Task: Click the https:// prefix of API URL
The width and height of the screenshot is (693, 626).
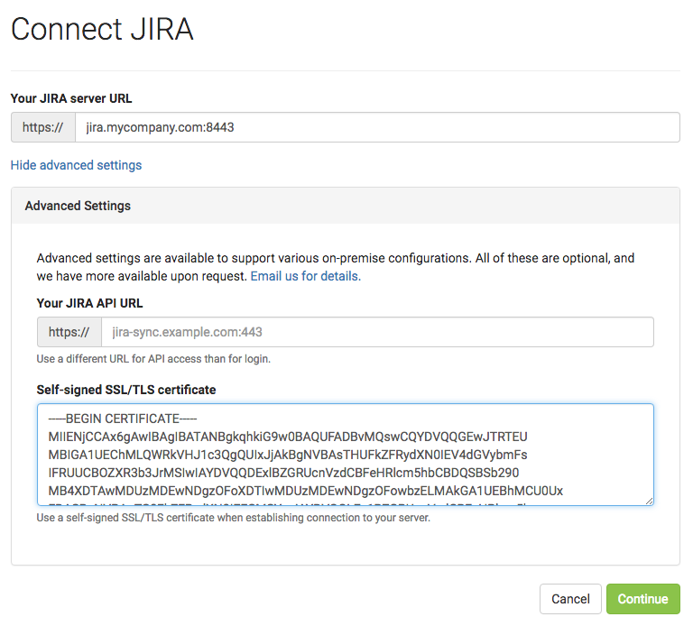Action: (x=69, y=332)
